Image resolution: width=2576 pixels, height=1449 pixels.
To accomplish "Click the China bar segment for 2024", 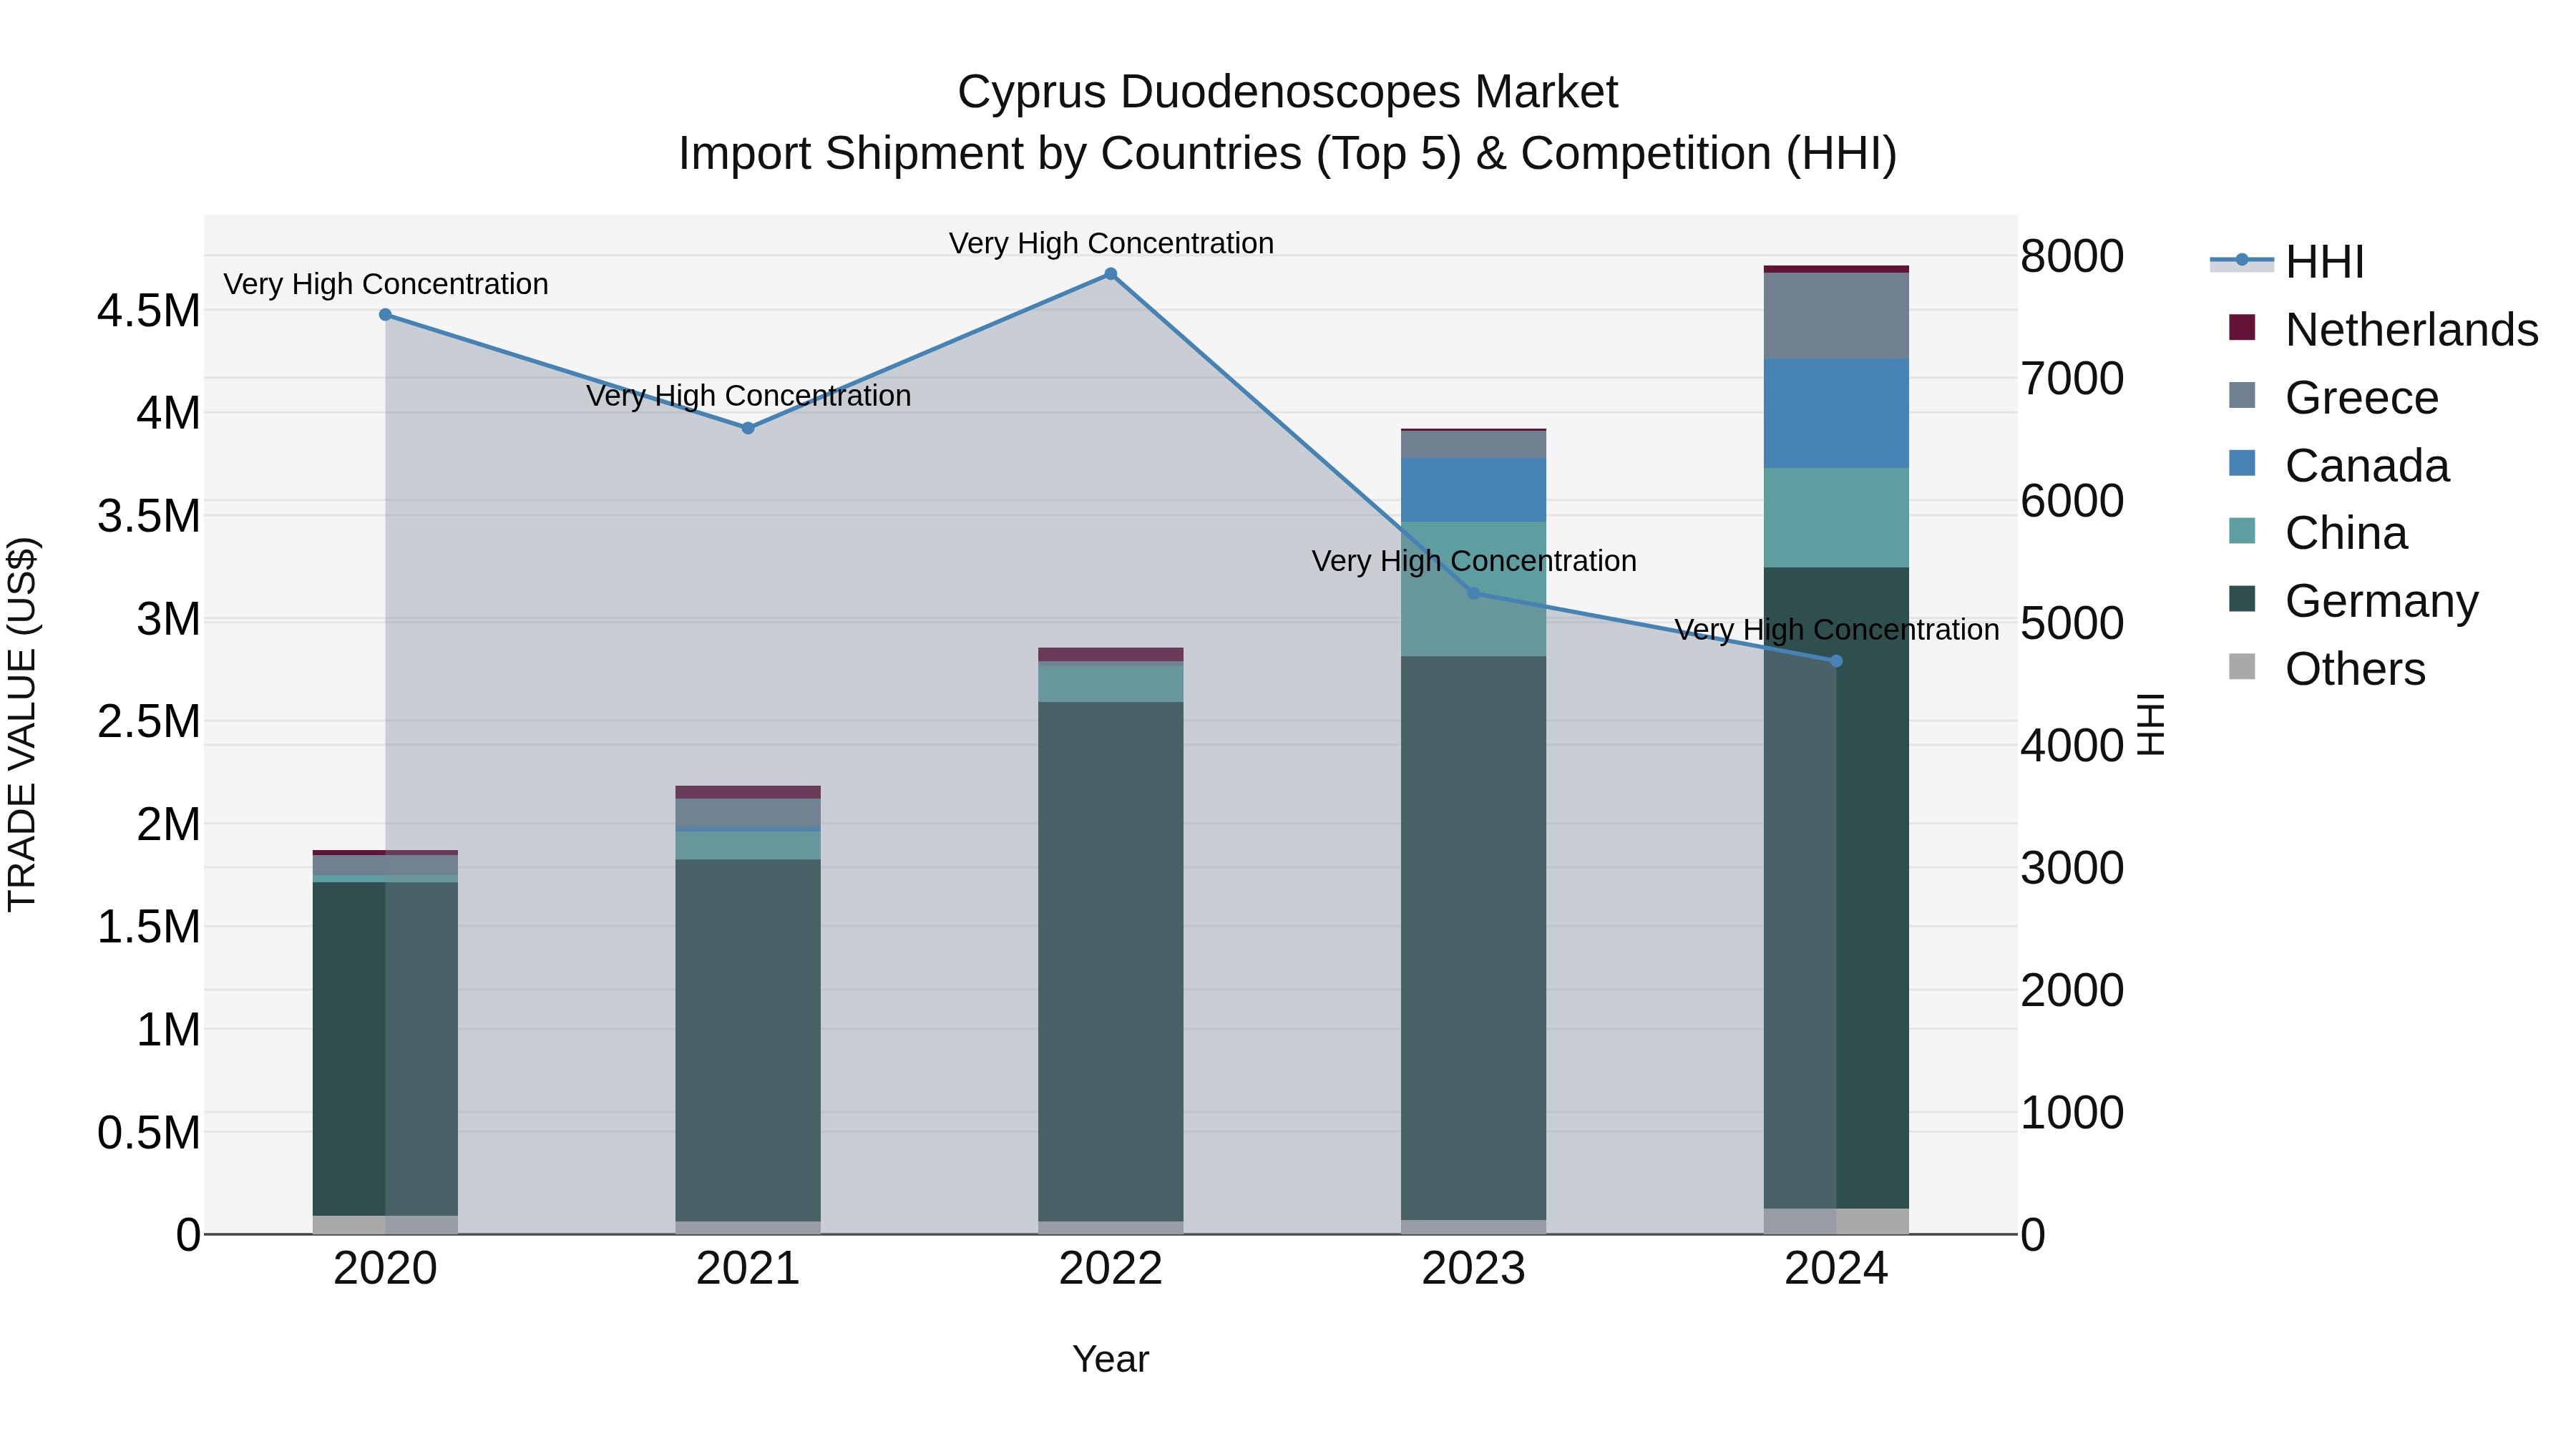I will (1836, 518).
